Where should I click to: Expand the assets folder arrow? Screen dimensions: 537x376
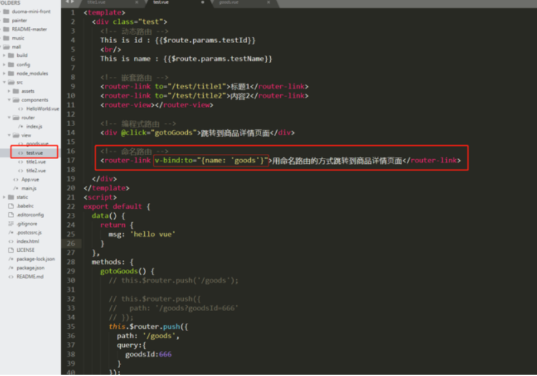click(9, 91)
